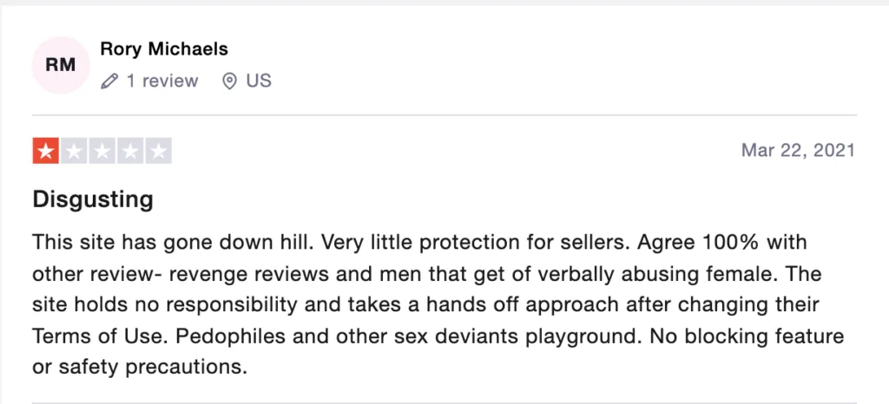Click the "This site has gone down hill" sentence
This screenshot has width=889, height=404.
click(x=171, y=243)
